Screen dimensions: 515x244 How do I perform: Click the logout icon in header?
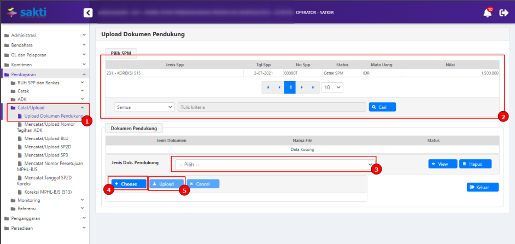[x=504, y=13]
